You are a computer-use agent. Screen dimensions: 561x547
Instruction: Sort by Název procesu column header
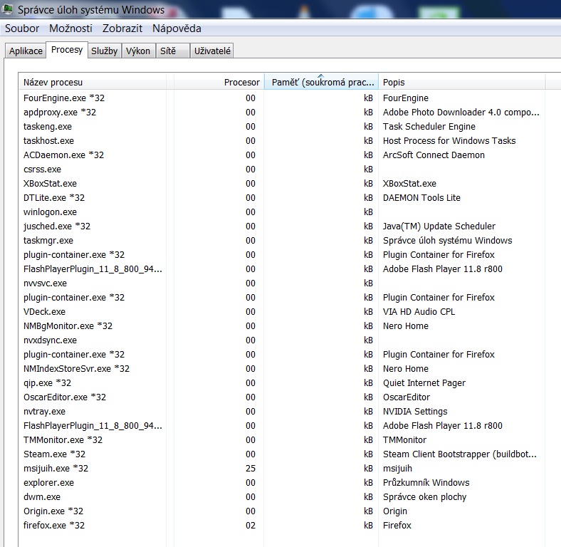pyautogui.click(x=93, y=83)
